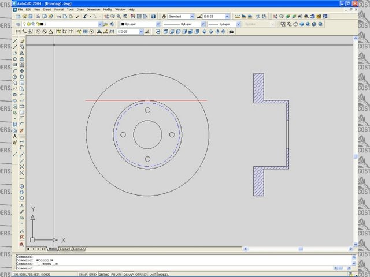Select the Multiline Text tool
This screenshot has height=277, width=370.
point(14,136)
